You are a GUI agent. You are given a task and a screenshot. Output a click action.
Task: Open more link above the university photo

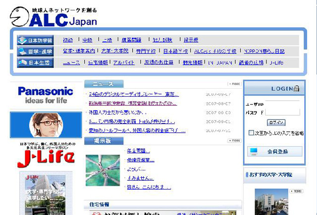(296, 191)
